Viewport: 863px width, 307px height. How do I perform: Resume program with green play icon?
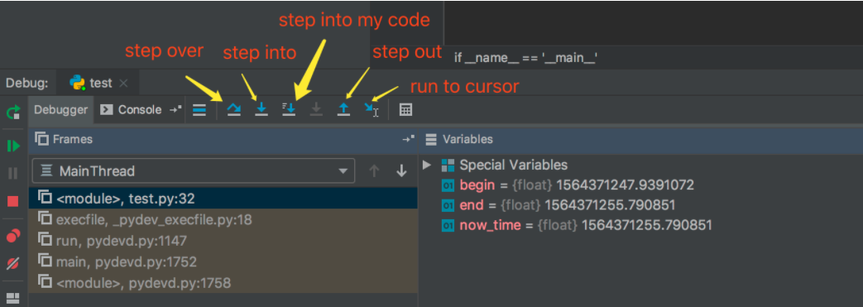point(13,146)
